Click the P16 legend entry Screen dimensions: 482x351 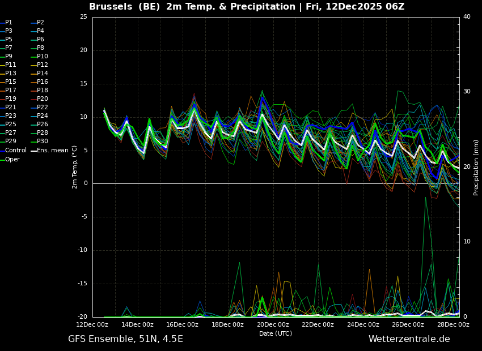pyautogui.click(x=43, y=82)
